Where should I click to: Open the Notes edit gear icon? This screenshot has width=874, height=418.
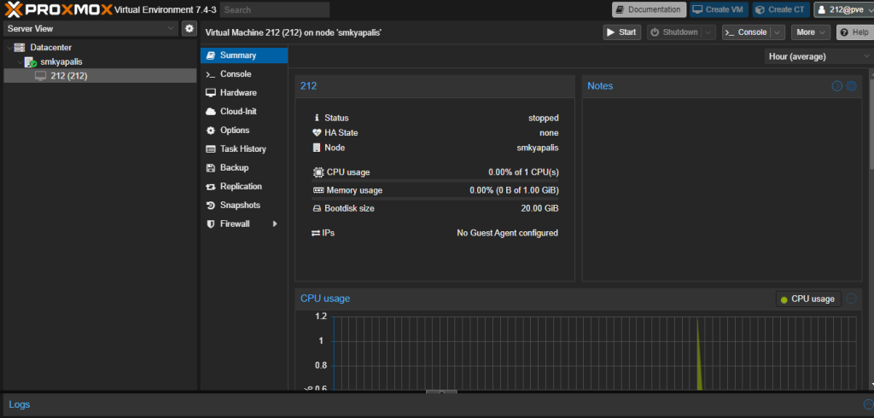pyautogui.click(x=851, y=86)
